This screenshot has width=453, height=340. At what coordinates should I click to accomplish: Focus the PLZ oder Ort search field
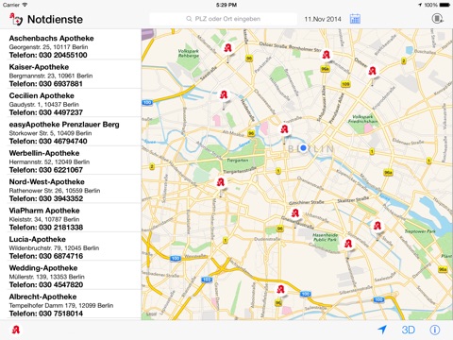click(x=224, y=19)
